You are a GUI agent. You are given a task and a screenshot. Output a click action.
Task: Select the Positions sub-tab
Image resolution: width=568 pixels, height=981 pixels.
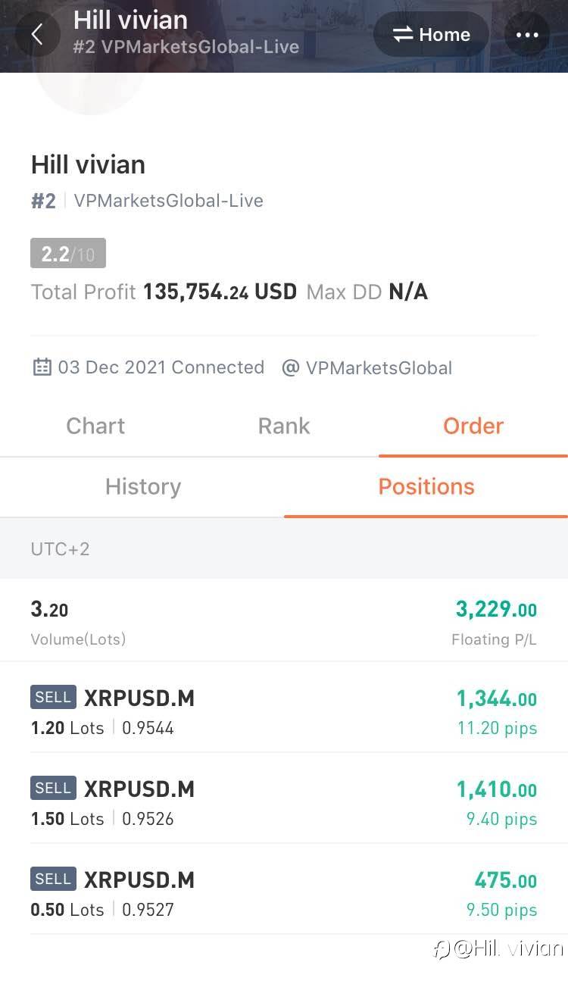click(x=426, y=486)
